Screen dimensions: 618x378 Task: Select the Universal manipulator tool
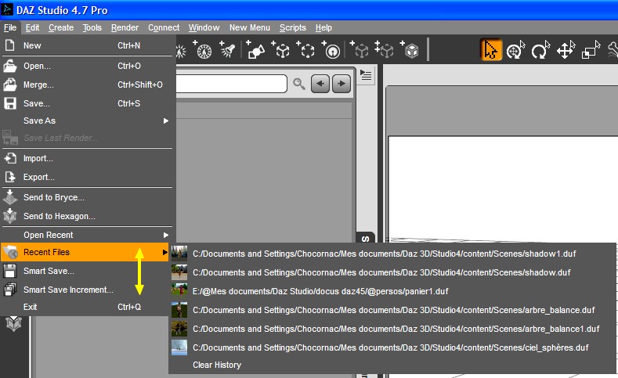515,50
